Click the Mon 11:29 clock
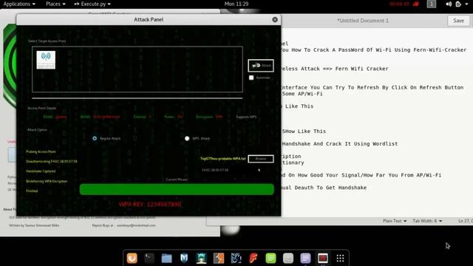The width and height of the screenshot is (473, 266). pyautogui.click(x=236, y=4)
